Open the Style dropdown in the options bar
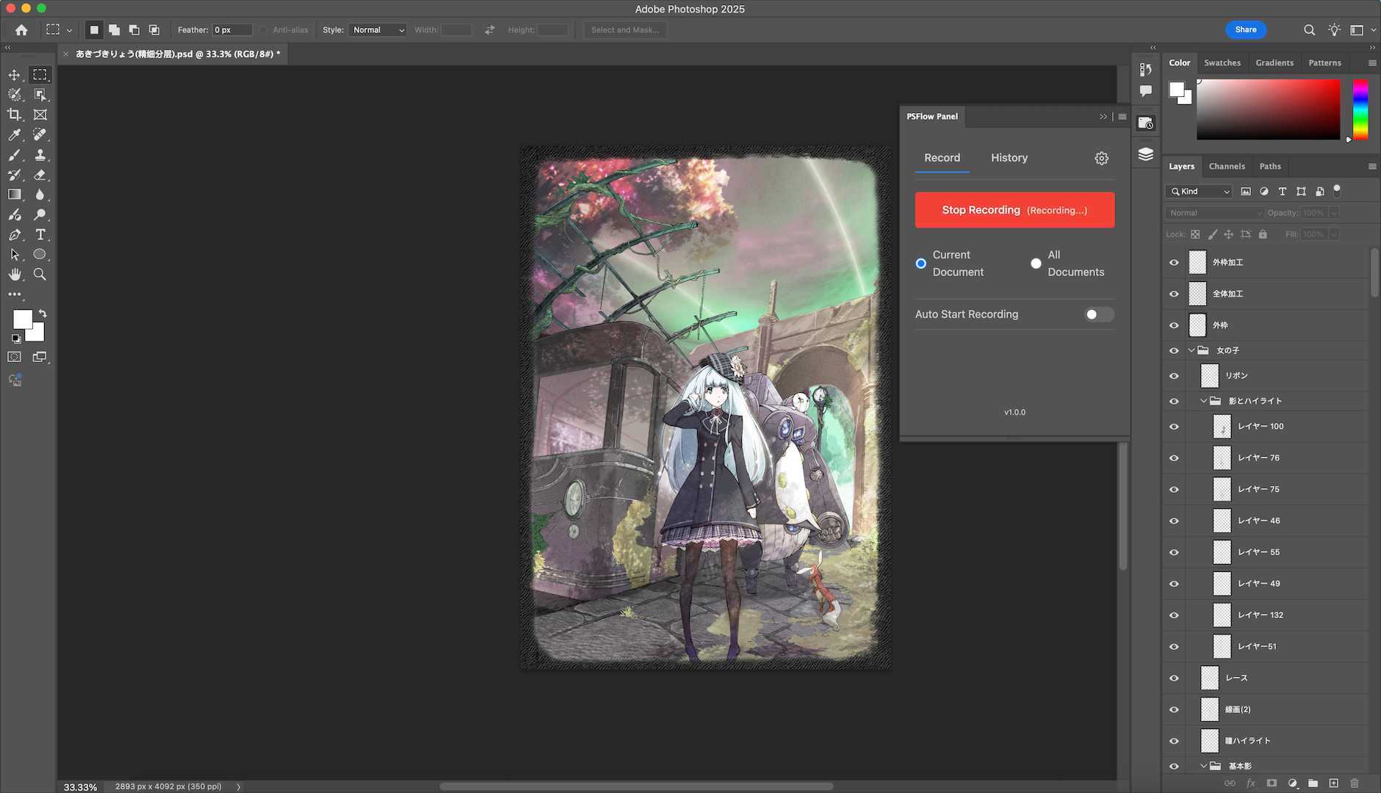Viewport: 1381px width, 793px height. (x=378, y=30)
